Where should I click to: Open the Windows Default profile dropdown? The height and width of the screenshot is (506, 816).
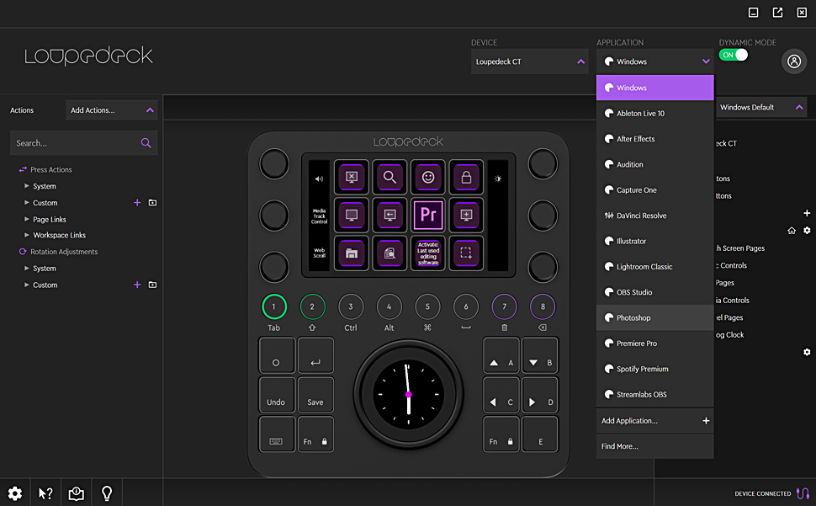(x=761, y=107)
